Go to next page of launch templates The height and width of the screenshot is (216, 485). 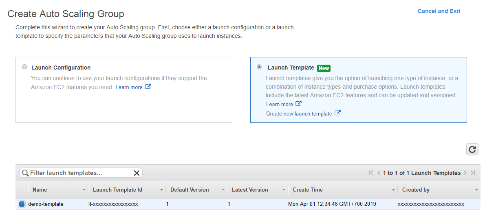click(465, 173)
